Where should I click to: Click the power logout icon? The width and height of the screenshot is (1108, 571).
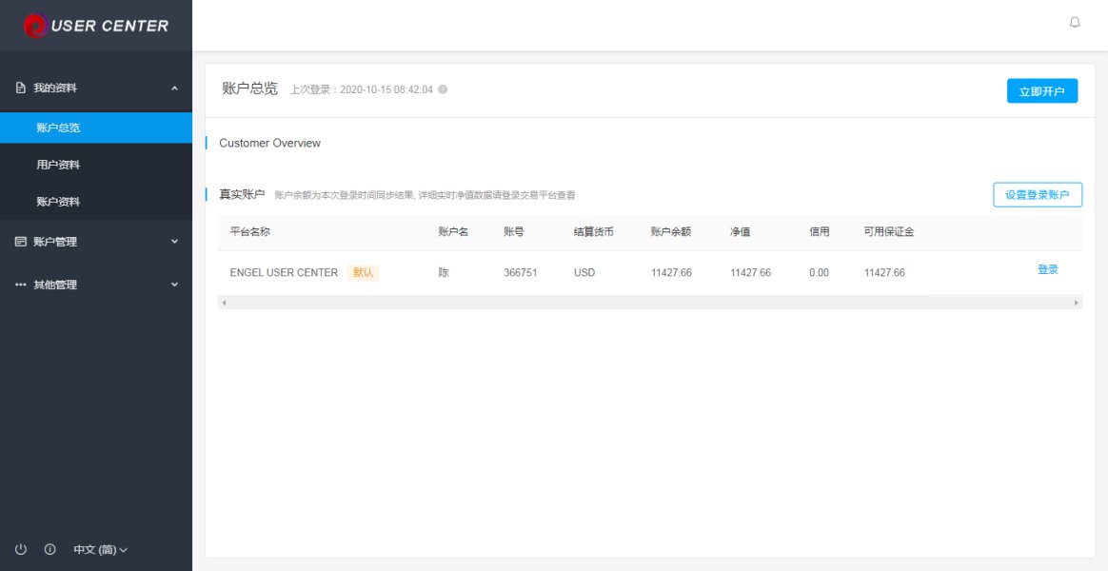click(21, 549)
